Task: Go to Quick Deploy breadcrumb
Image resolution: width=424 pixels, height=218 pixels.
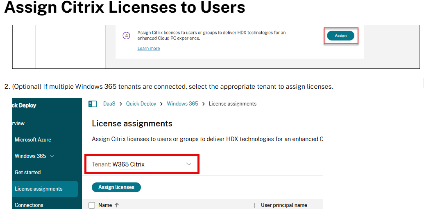Action: (141, 104)
